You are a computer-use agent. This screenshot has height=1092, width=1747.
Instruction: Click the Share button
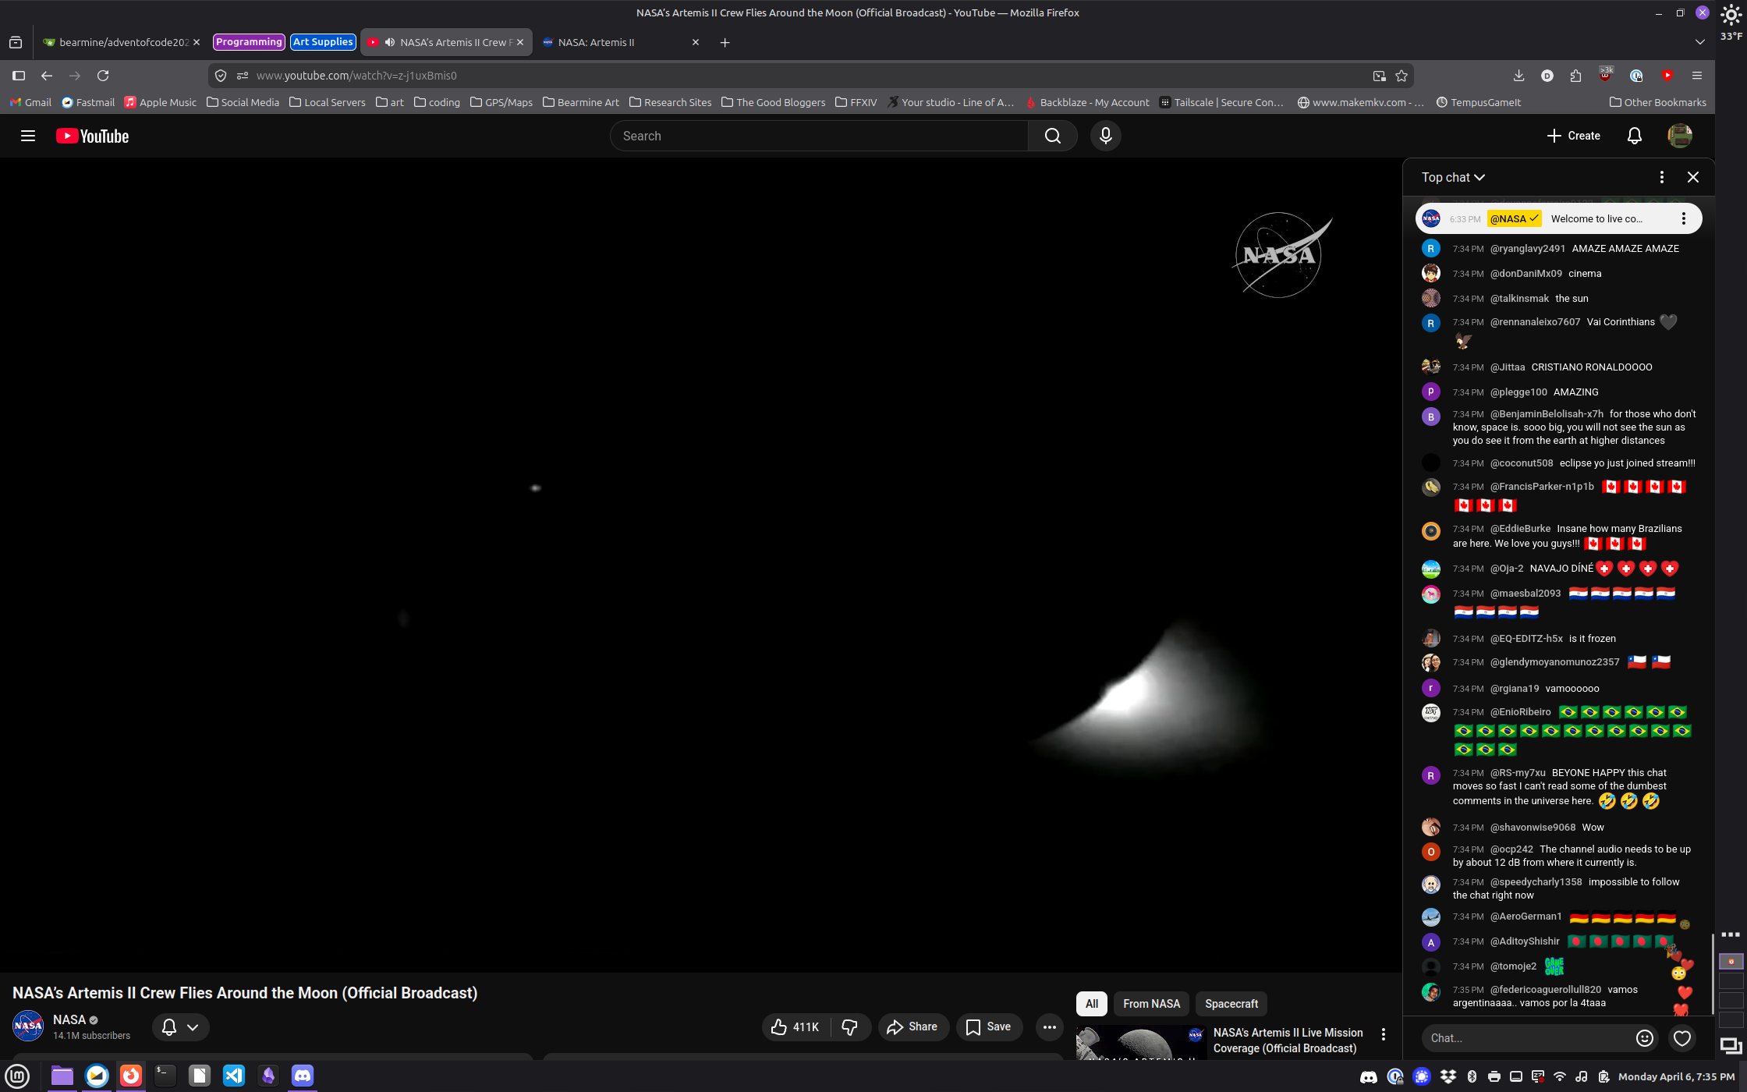pyautogui.click(x=912, y=1027)
